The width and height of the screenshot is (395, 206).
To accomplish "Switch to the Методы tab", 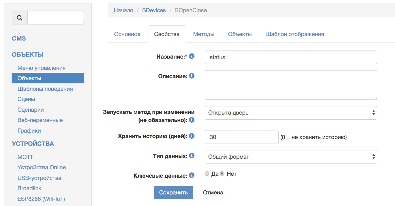I will [203, 34].
